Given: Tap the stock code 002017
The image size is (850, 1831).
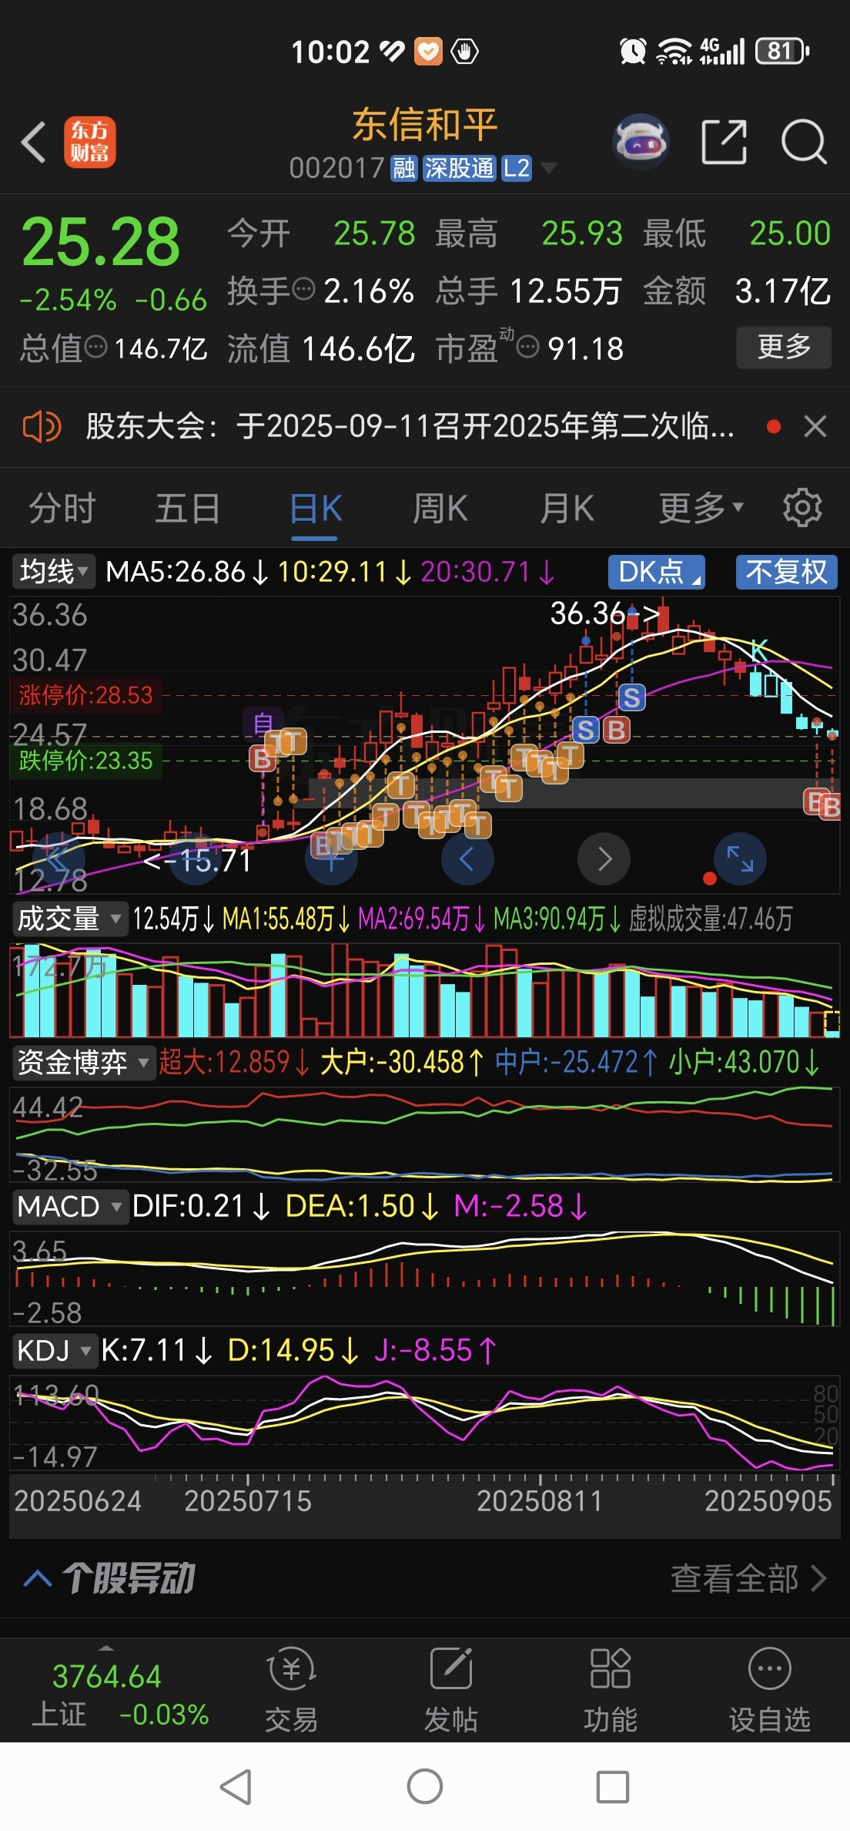Looking at the screenshot, I should [336, 168].
